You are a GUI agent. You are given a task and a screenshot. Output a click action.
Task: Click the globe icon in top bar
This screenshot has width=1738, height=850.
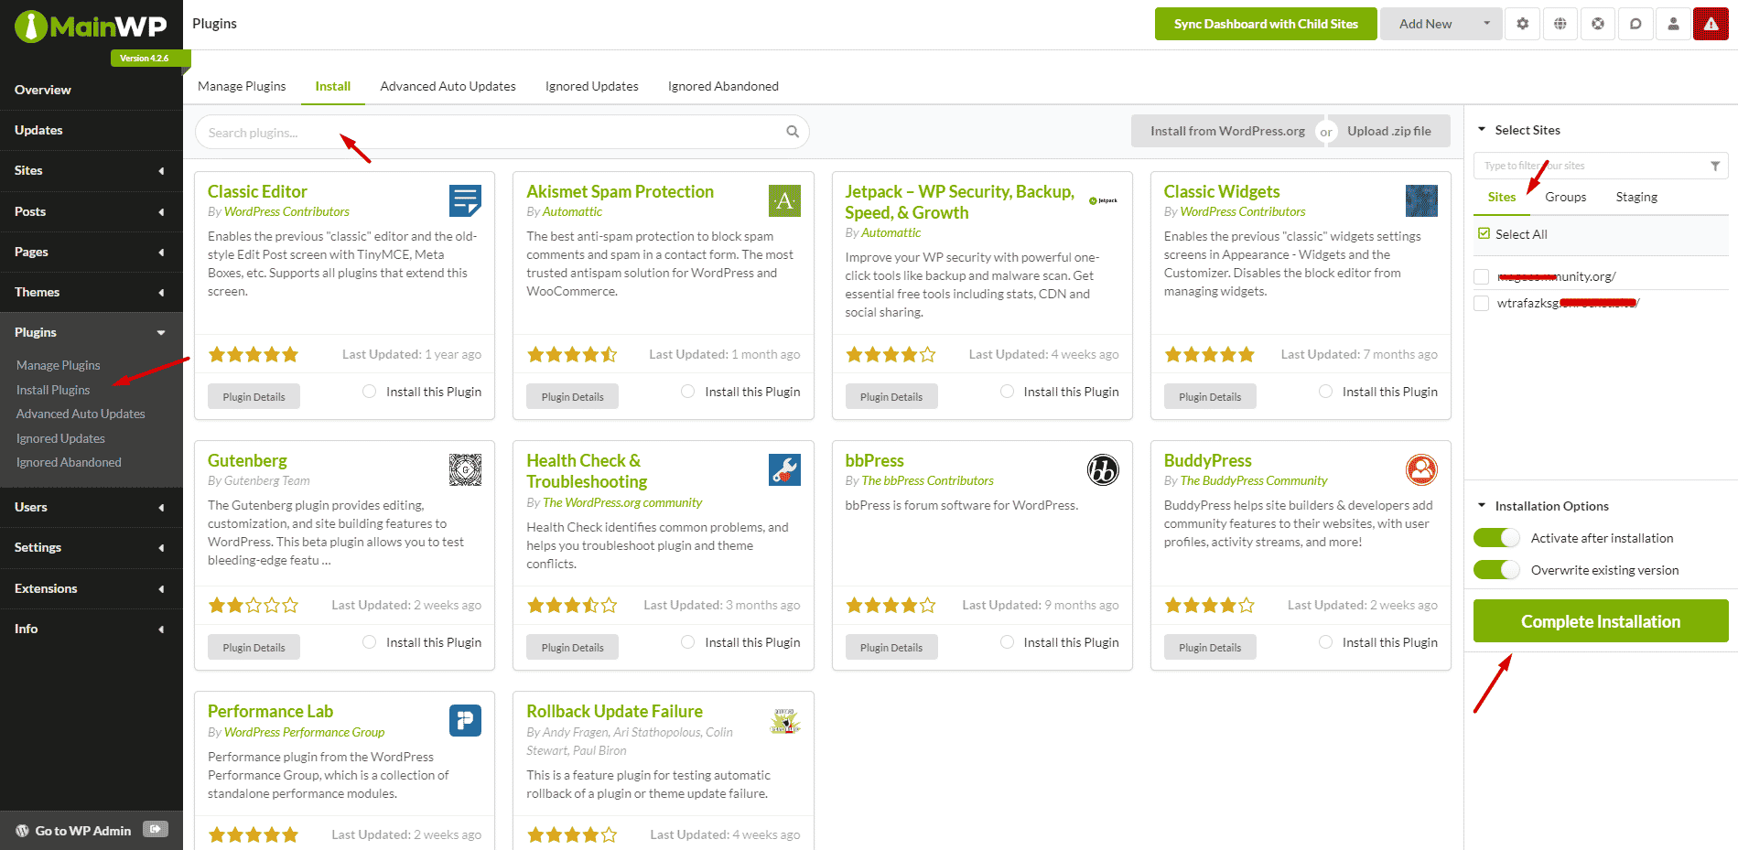pos(1560,24)
